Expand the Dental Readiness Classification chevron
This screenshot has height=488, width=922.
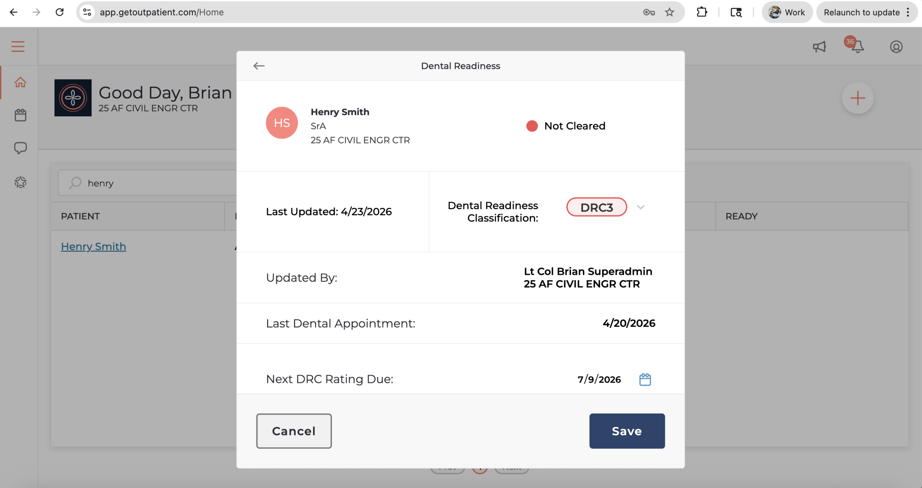[640, 207]
